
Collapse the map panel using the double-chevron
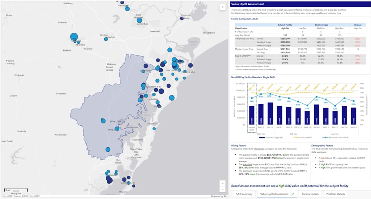[222, 7]
